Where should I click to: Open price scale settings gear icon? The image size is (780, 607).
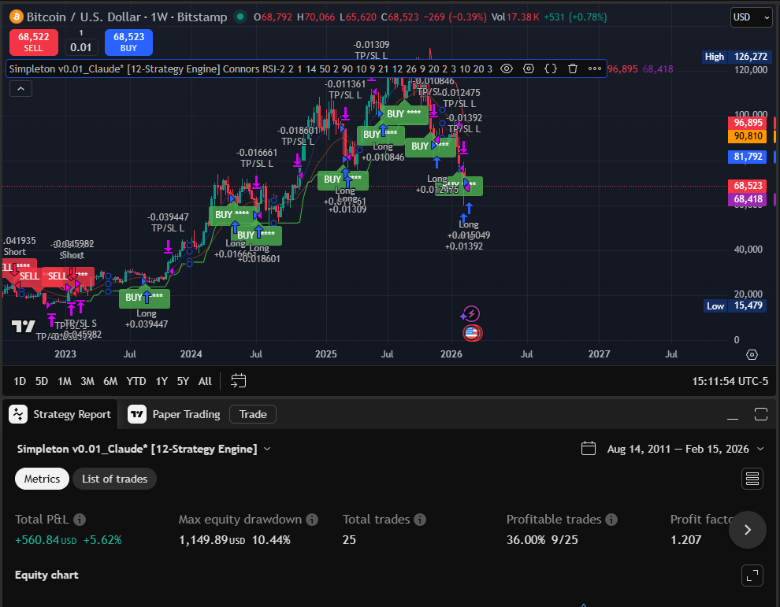coord(752,354)
